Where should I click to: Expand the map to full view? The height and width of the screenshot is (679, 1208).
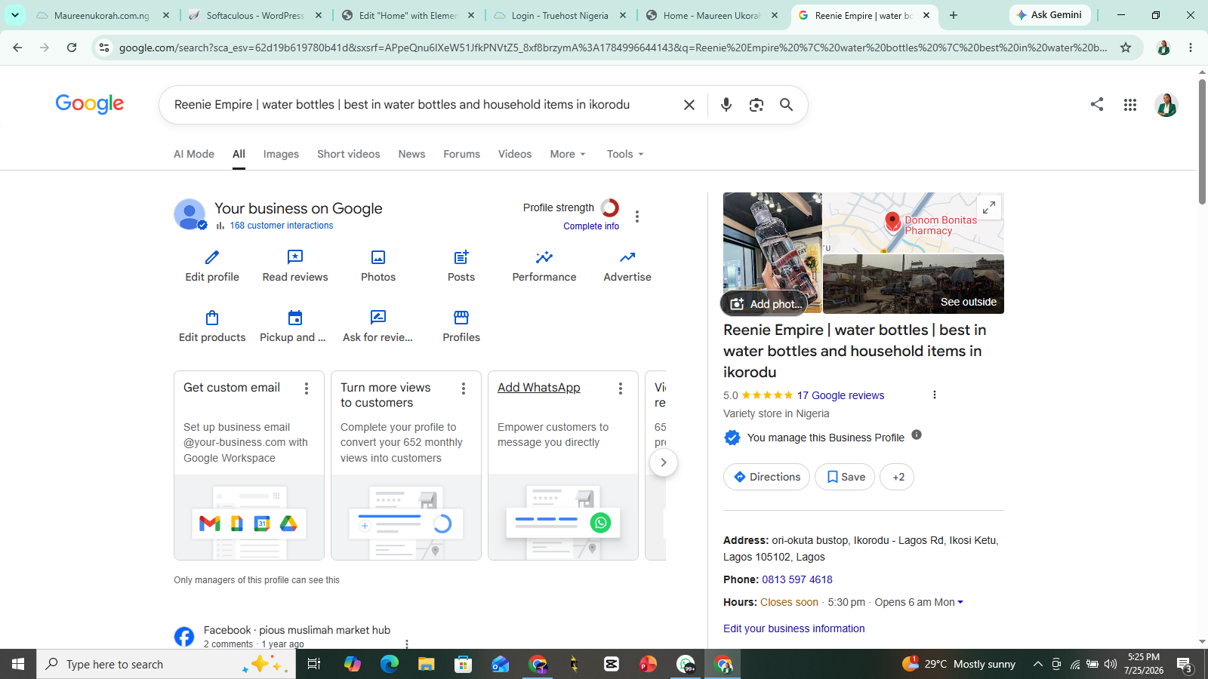click(x=989, y=207)
